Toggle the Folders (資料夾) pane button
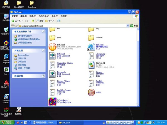 click(50, 21)
